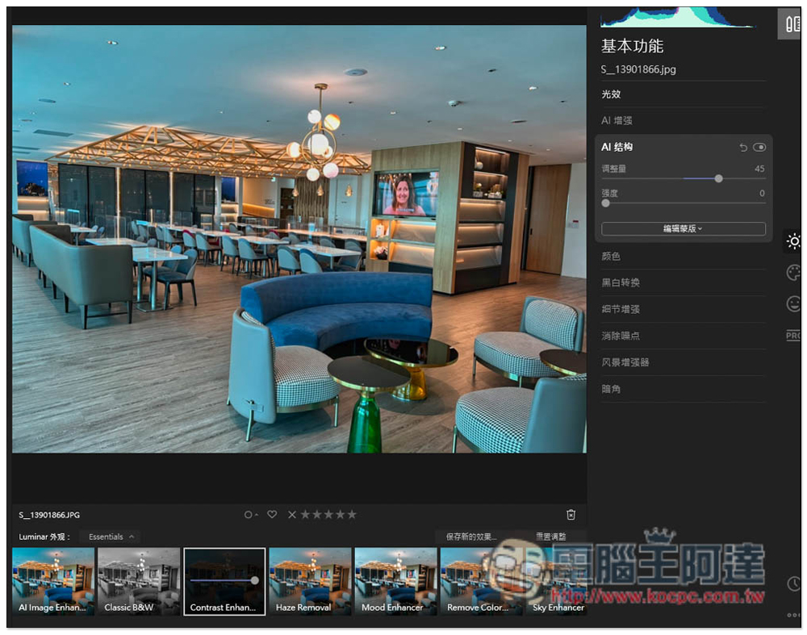Expand the 细节增强 section
The width and height of the screenshot is (807, 635).
click(683, 309)
